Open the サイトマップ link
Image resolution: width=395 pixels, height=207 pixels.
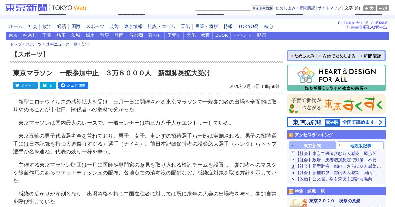click(x=329, y=8)
